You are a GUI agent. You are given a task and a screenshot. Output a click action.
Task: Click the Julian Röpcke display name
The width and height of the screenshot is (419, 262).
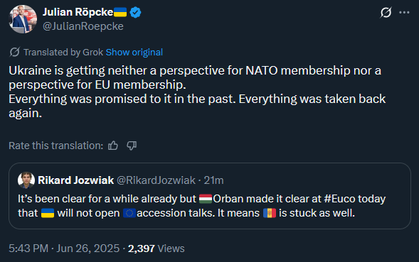coord(78,12)
